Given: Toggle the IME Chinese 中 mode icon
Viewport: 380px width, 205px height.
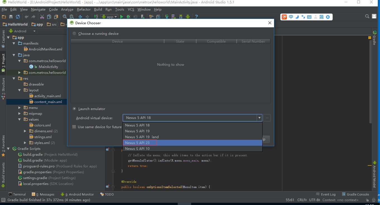Looking at the screenshot, I should tap(291, 17).
